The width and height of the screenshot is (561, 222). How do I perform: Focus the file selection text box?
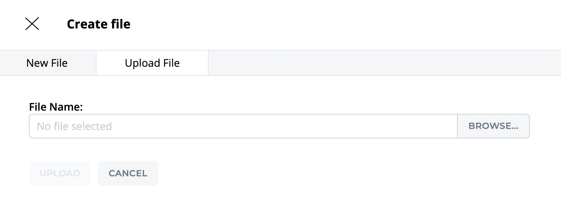243,126
